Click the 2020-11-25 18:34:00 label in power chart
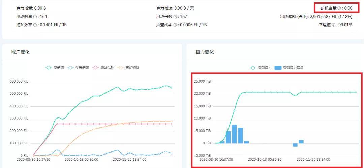364x168 pixels. coord(313,159)
